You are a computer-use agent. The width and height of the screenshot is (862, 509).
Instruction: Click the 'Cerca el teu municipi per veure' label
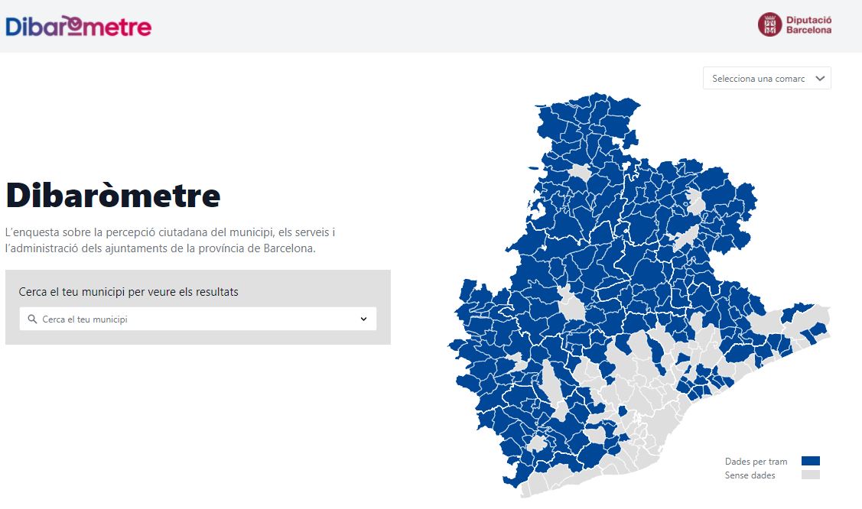tap(128, 292)
